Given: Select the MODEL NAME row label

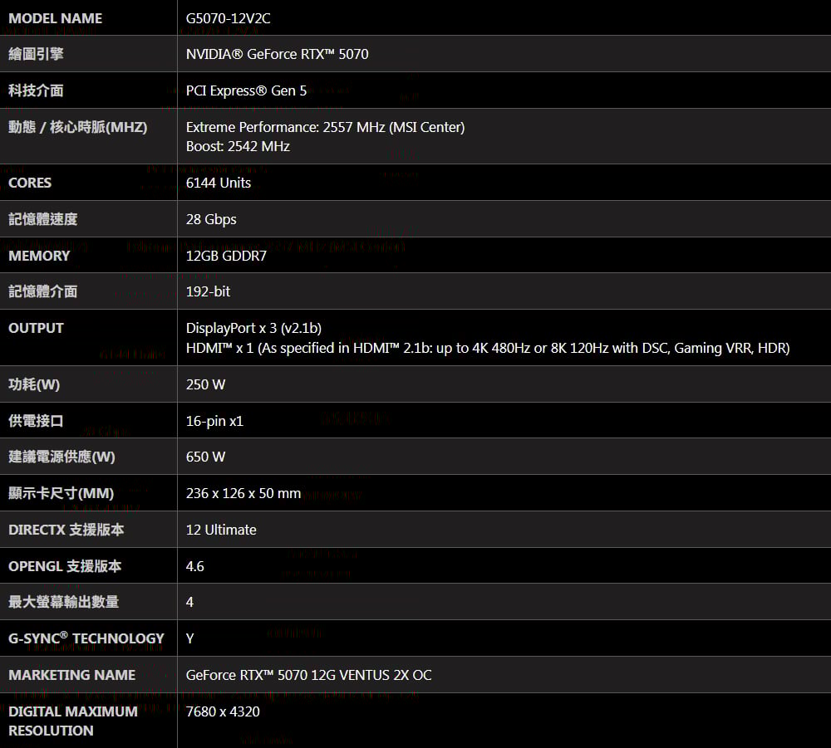Looking at the screenshot, I should [x=55, y=18].
